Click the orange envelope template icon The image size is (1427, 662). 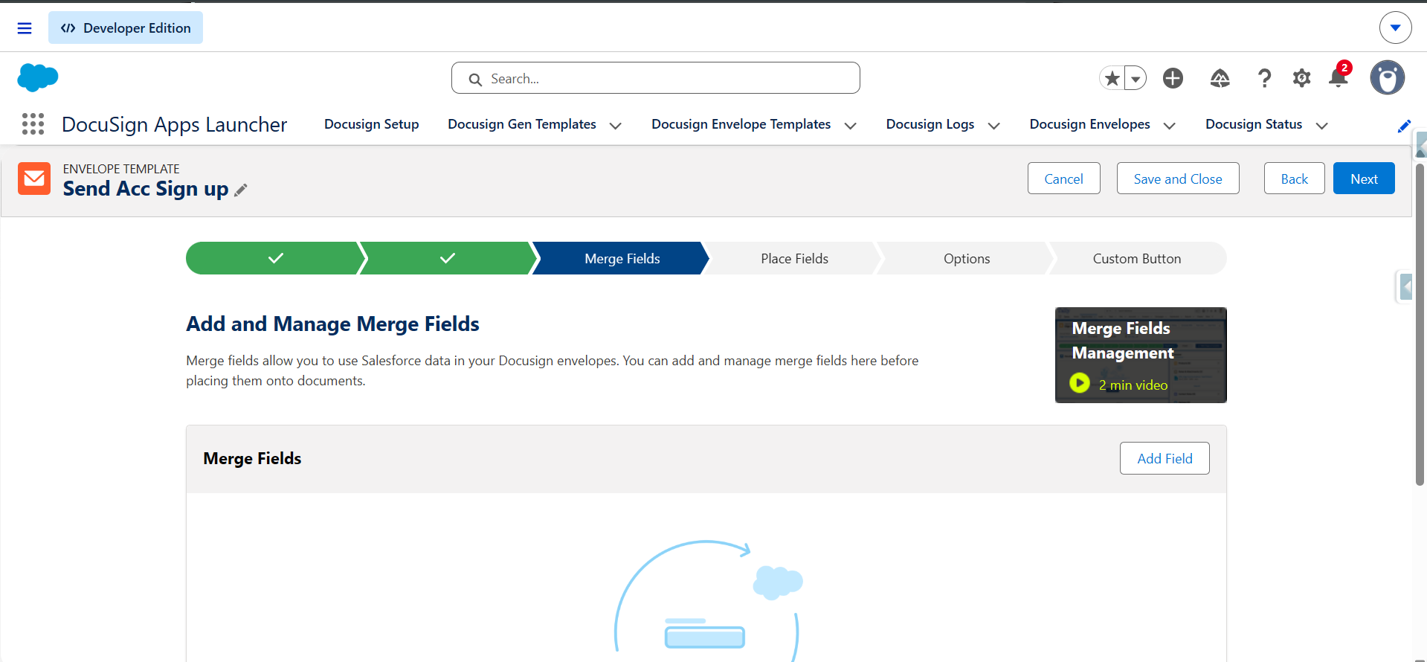(x=34, y=179)
